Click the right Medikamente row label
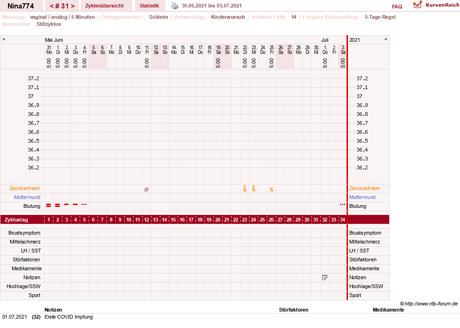The width and height of the screenshot is (460, 328). tap(364, 268)
